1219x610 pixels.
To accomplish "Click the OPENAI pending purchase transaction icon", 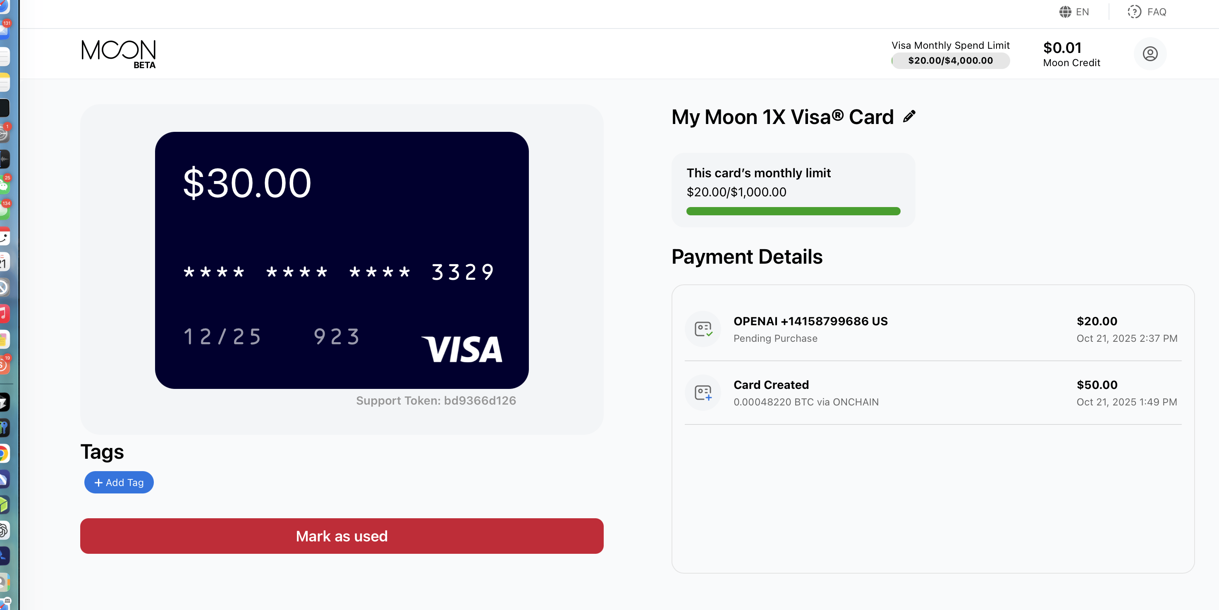I will 703,329.
